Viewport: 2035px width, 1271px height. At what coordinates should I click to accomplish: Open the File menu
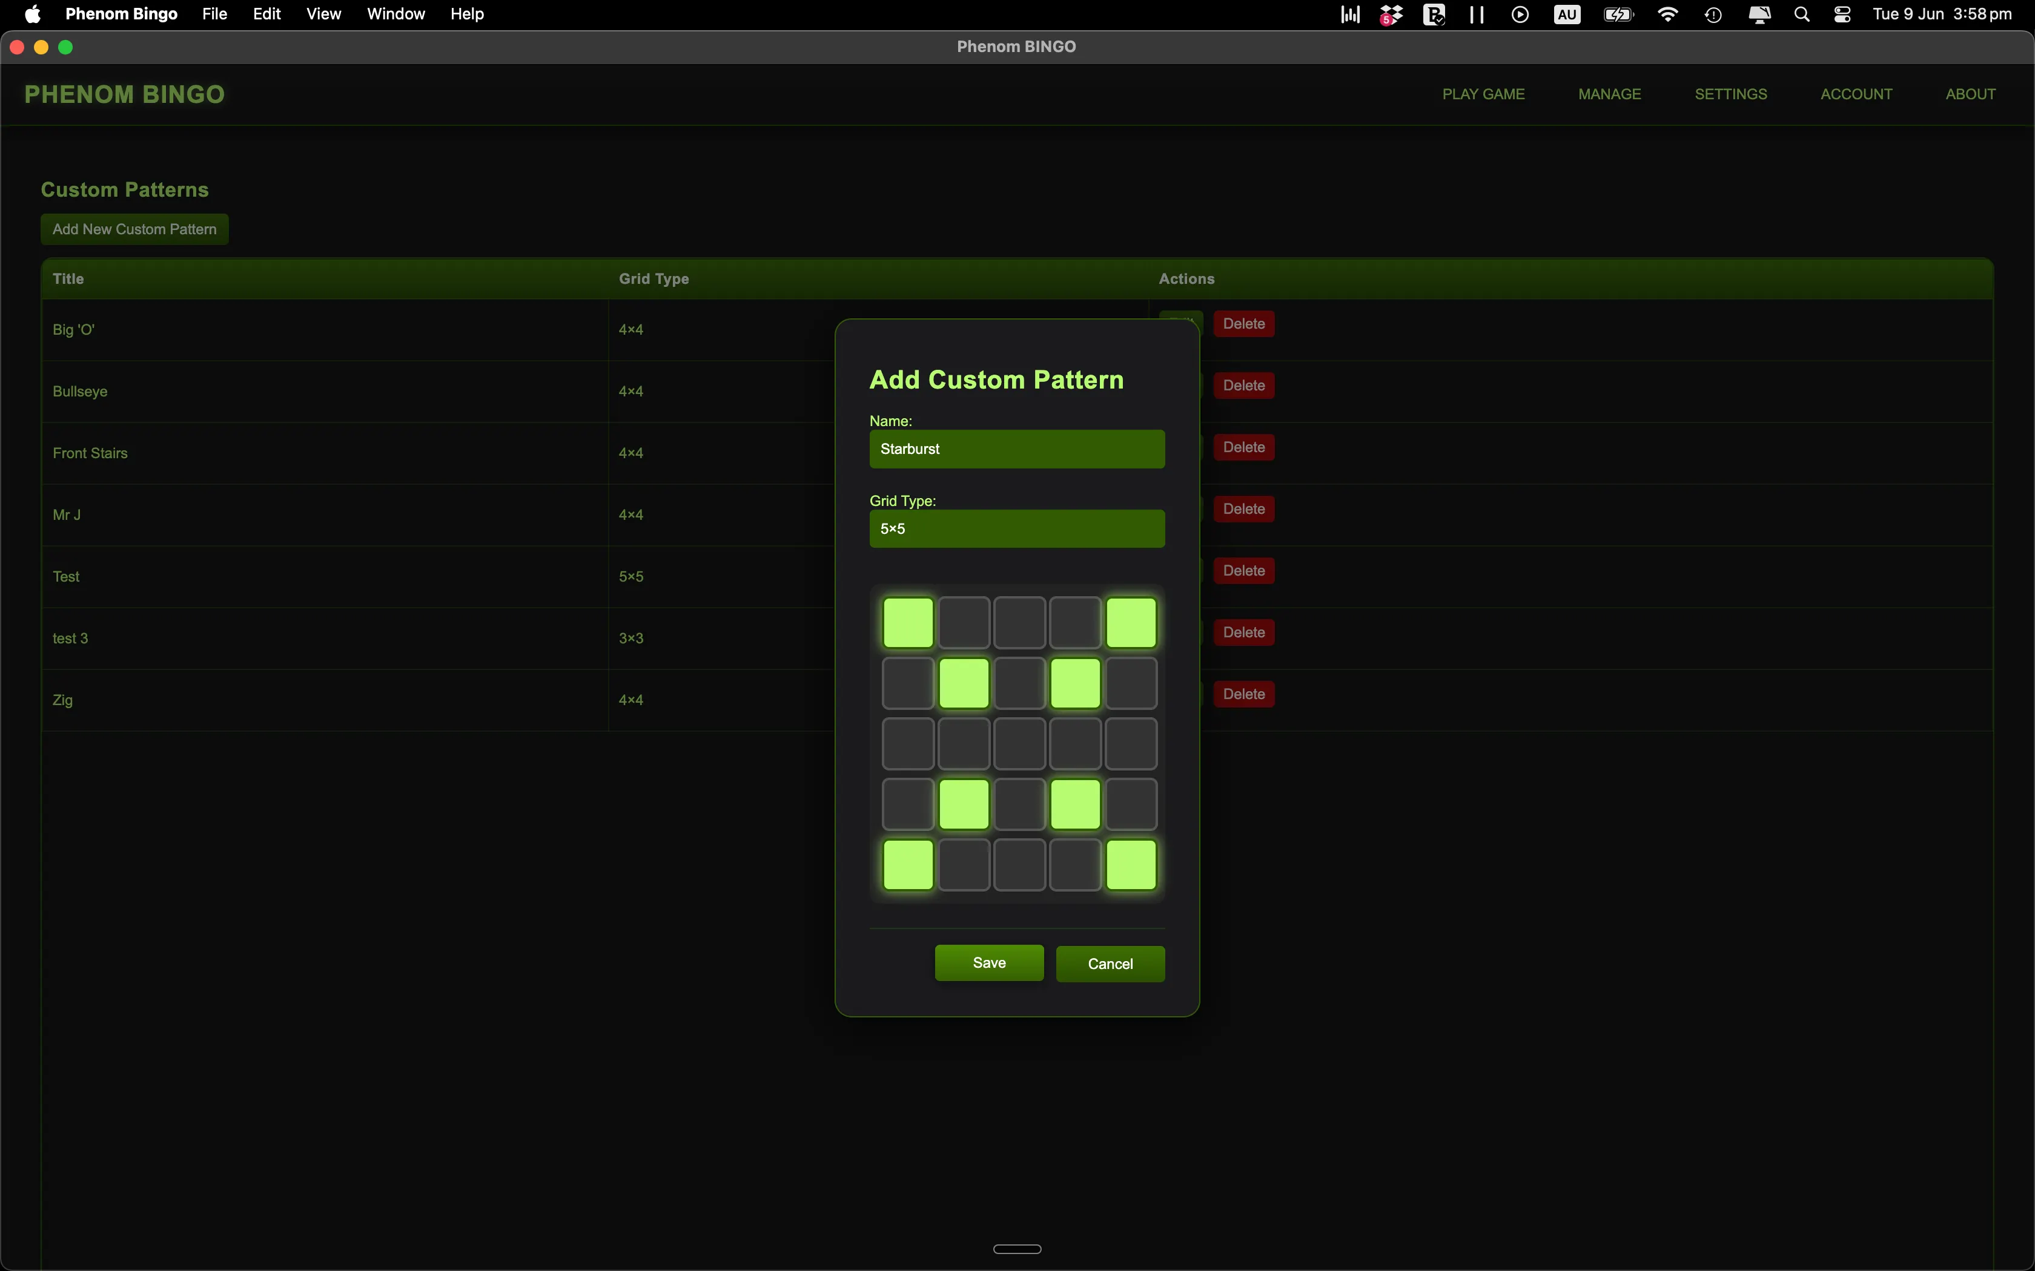(x=214, y=15)
